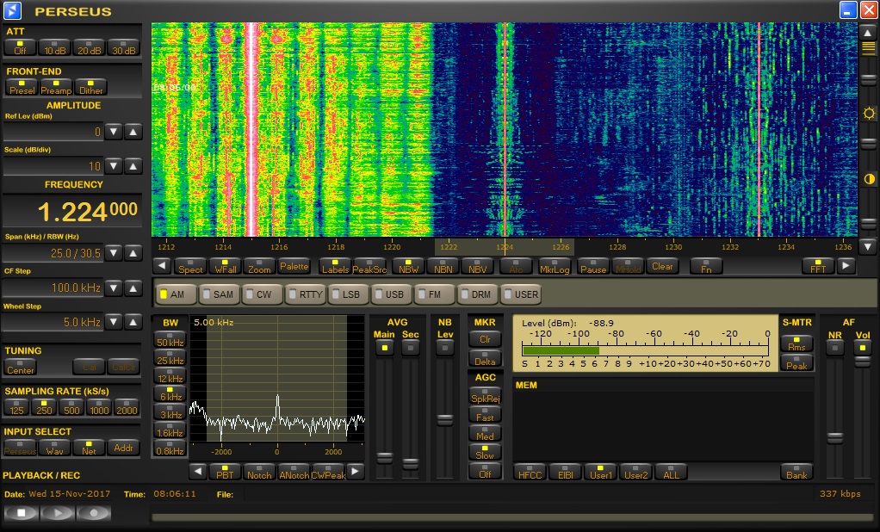Start playback with the Play button
The width and height of the screenshot is (880, 532).
[x=57, y=513]
